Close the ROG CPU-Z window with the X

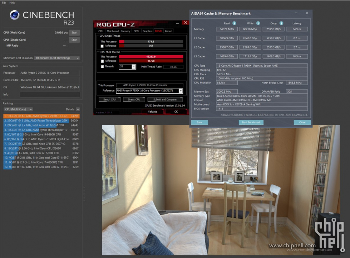point(186,23)
